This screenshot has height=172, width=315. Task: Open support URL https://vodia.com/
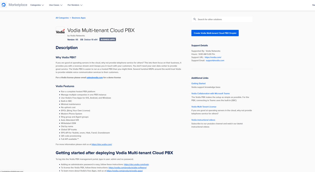pos(213,57)
